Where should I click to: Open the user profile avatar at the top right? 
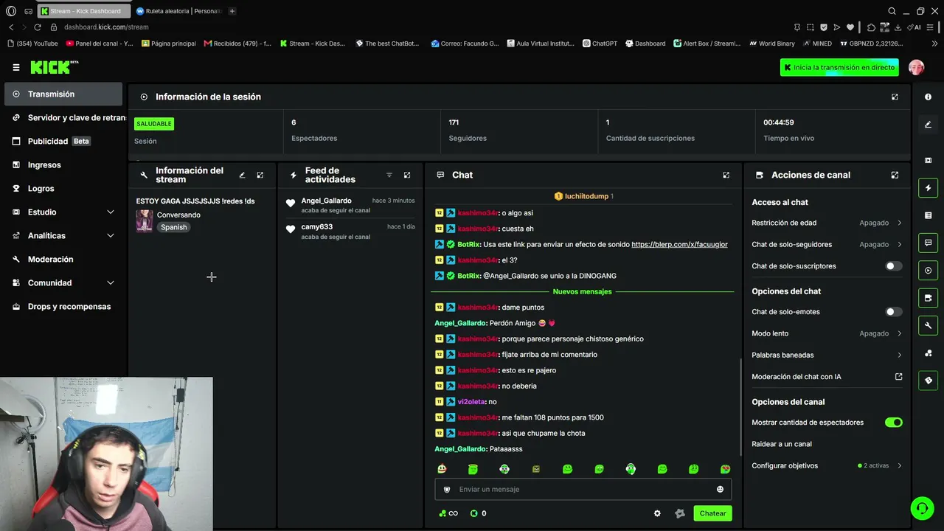(x=916, y=67)
